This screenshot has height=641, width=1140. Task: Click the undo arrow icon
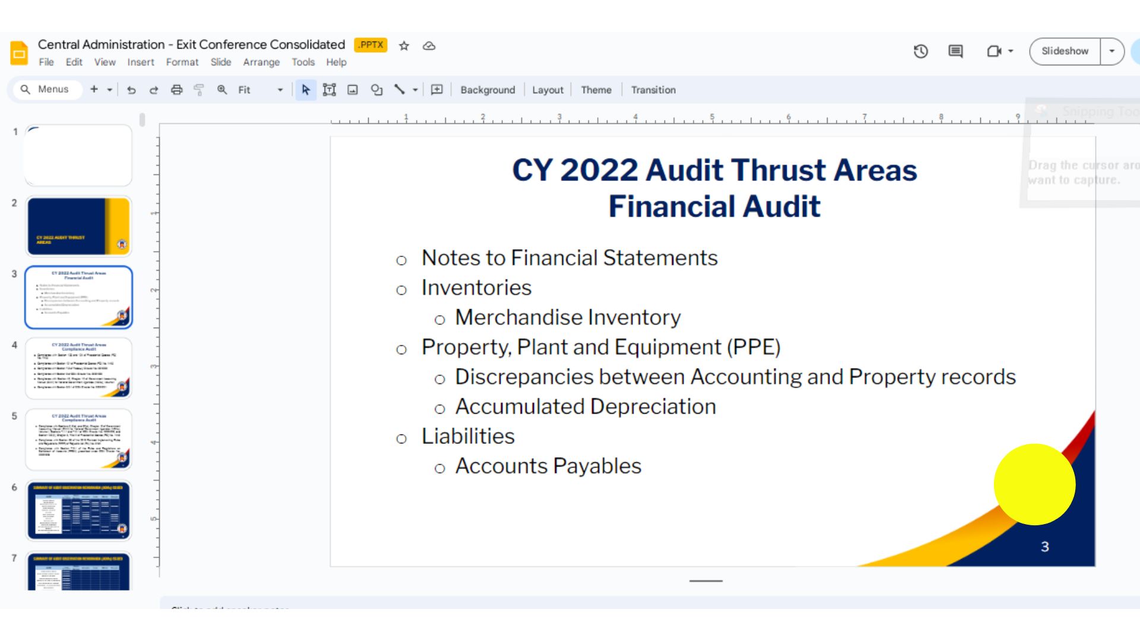(131, 90)
